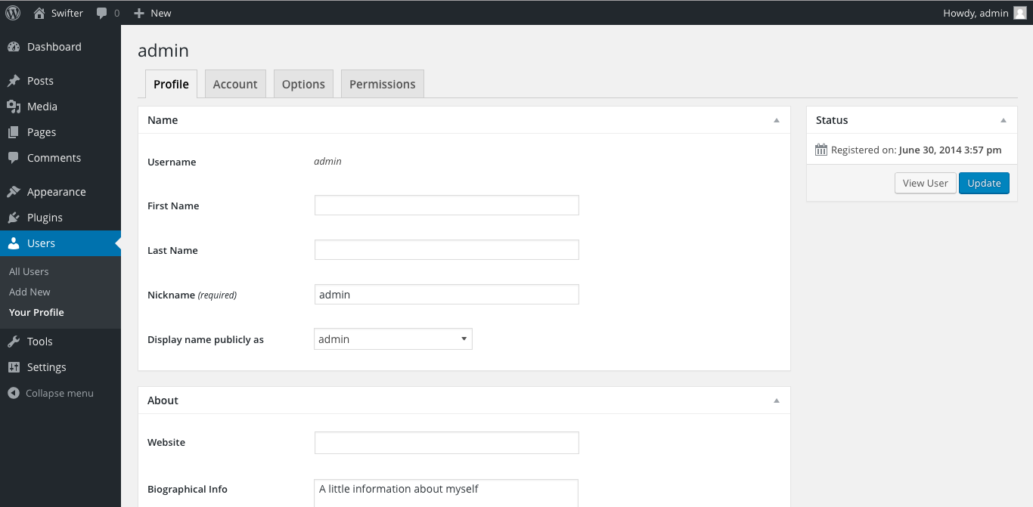This screenshot has height=507, width=1033.
Task: Click the calendar icon beside Registered on
Action: click(821, 150)
